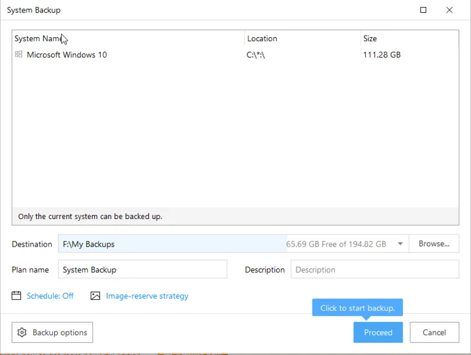The image size is (471, 355).
Task: Maximize the System Backup window
Action: click(423, 10)
